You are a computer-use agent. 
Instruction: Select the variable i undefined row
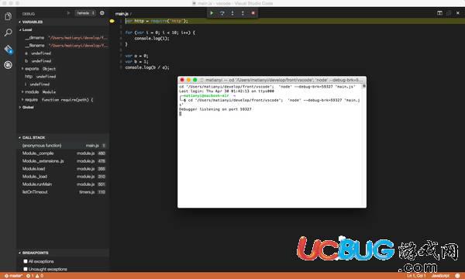pos(64,84)
